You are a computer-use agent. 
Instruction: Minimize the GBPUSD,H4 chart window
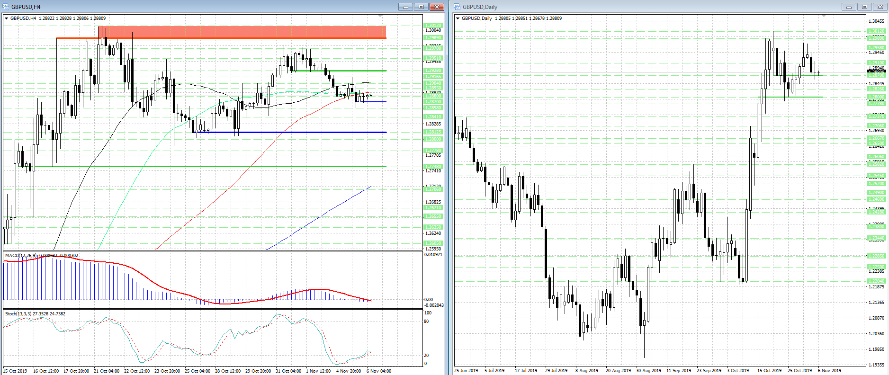(x=405, y=7)
